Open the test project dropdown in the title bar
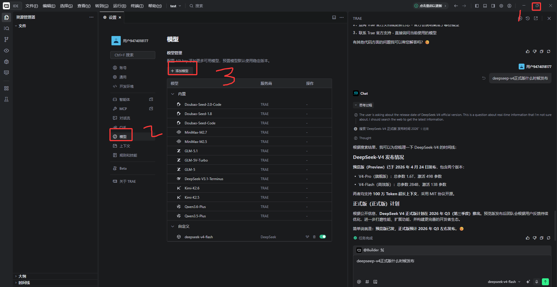 [176, 6]
